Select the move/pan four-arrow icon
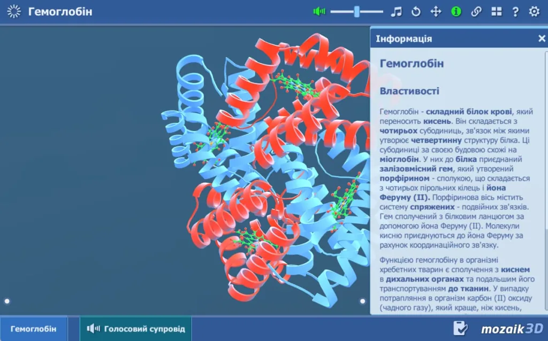Image resolution: width=548 pixels, height=341 pixels. tap(436, 11)
